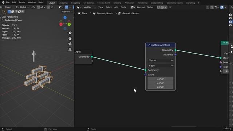
Task: Open viewport object visibility filter dropdown
Action: pyautogui.click(x=61, y=7)
